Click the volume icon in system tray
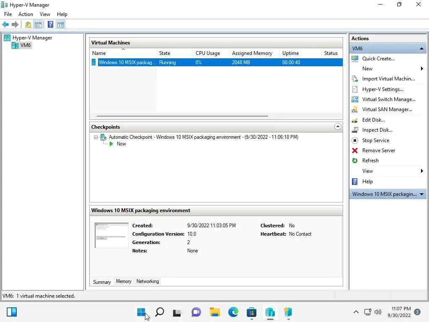 click(x=378, y=312)
